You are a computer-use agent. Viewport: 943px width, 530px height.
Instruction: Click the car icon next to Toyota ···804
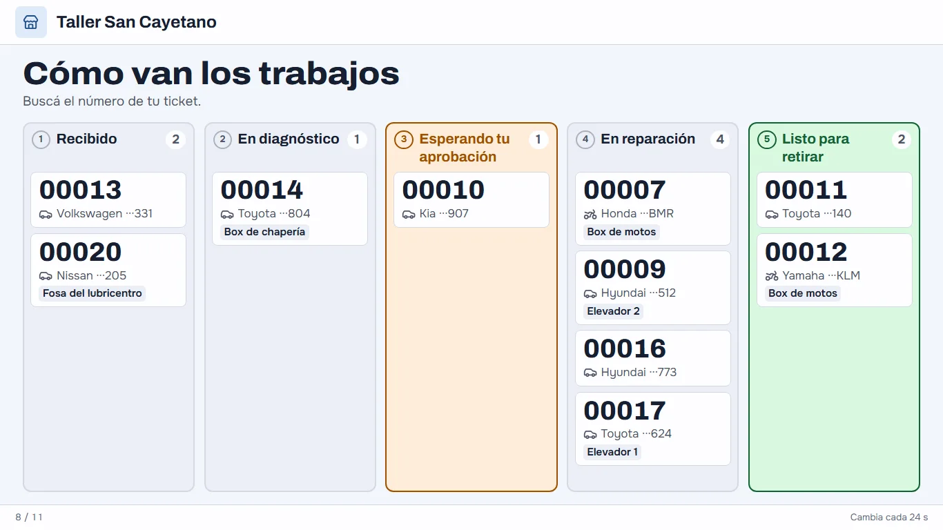(227, 214)
